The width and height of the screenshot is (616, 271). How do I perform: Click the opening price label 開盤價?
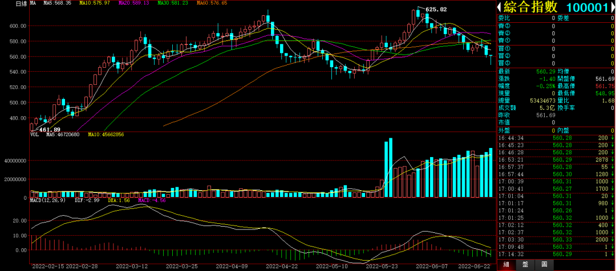click(x=566, y=79)
